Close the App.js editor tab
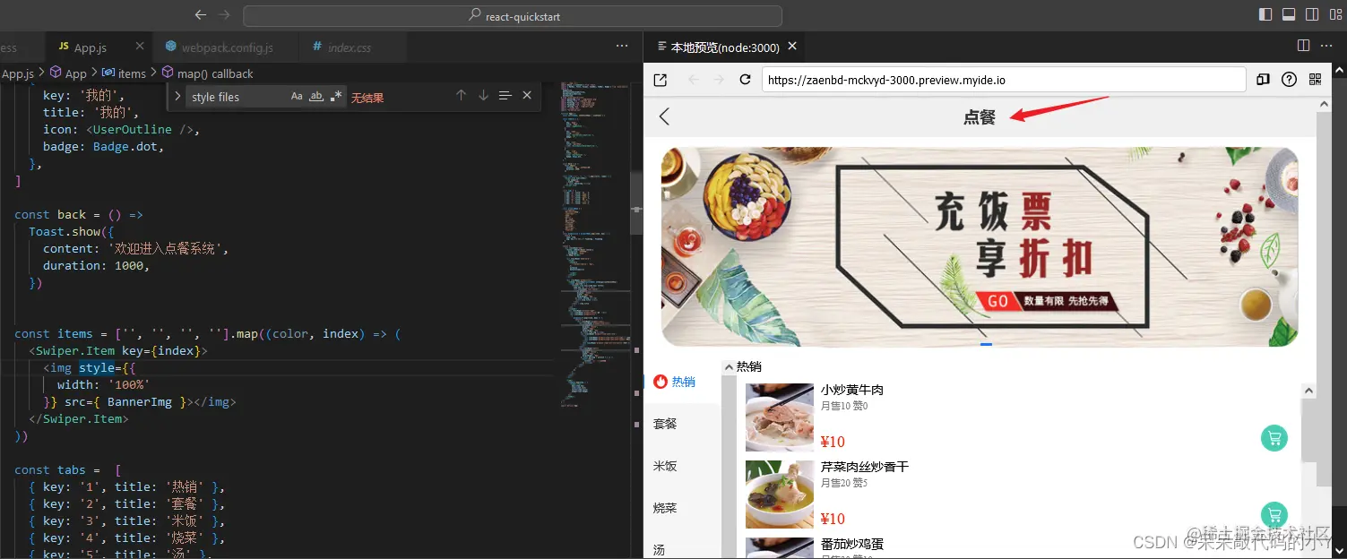Image resolution: width=1347 pixels, height=559 pixels. pos(140,46)
